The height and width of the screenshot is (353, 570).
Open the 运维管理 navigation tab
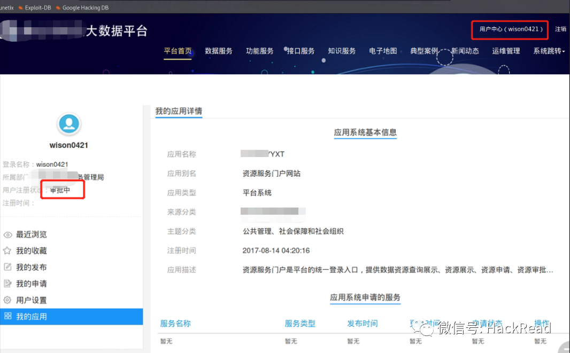click(506, 51)
